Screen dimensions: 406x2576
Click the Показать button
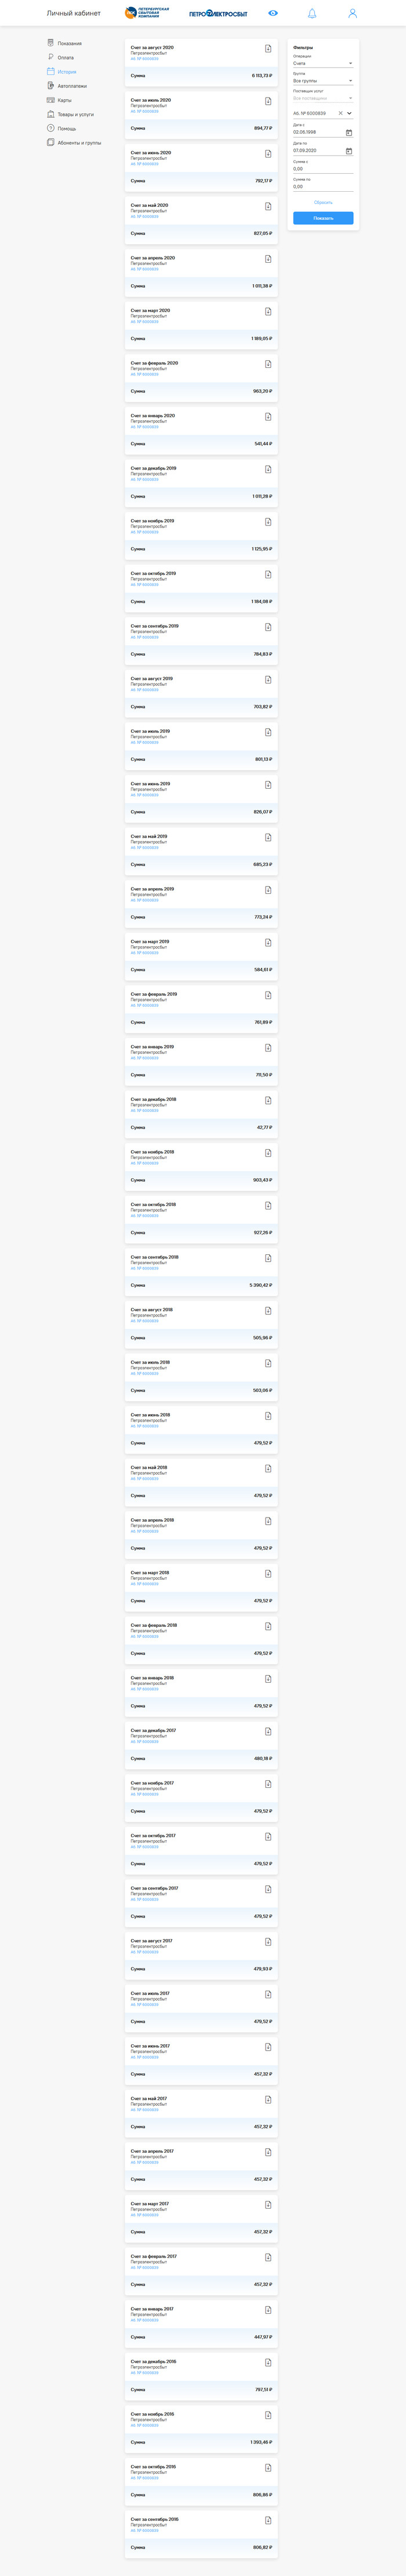323,218
